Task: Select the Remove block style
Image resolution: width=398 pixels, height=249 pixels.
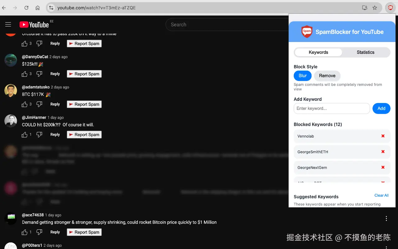Action: click(327, 76)
